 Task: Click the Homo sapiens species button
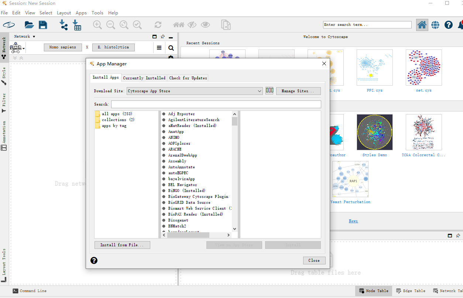(63, 47)
